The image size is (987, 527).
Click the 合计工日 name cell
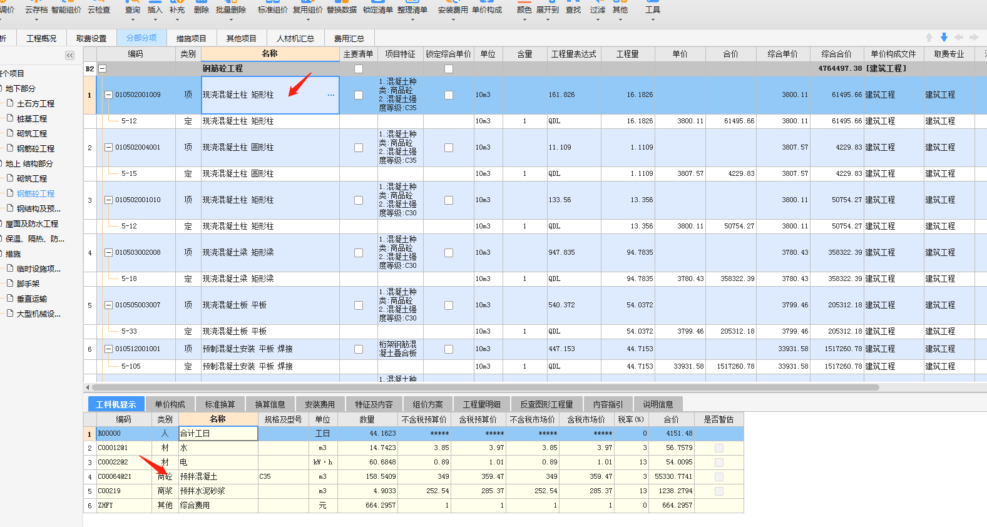[218, 433]
